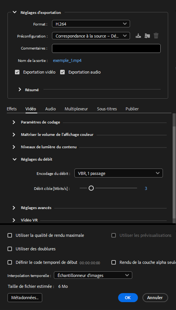This screenshot has width=176, height=310.
Task: Enable Utiliser la qualité de rendu maximale
Action: [x=10, y=235]
